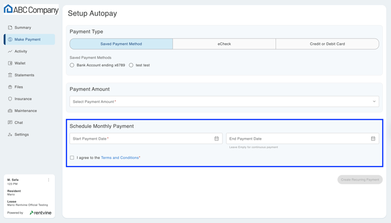Open the three-dot menu on user card

[x=48, y=180]
